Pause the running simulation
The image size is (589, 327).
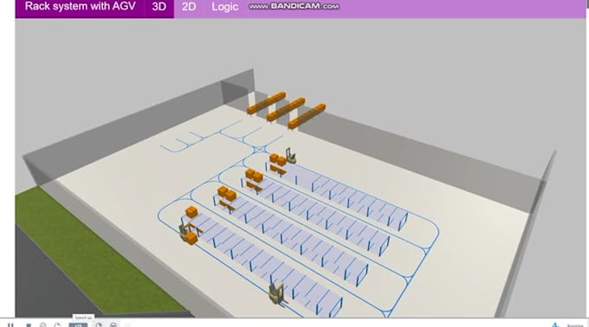pyautogui.click(x=10, y=324)
